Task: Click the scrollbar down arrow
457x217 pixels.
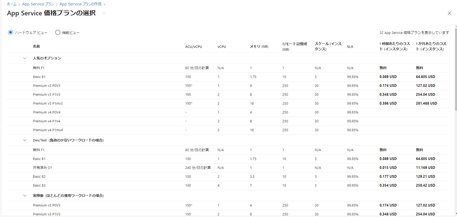Action: 456,214
